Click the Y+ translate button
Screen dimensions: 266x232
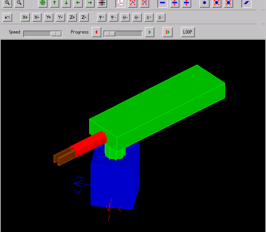click(49, 17)
